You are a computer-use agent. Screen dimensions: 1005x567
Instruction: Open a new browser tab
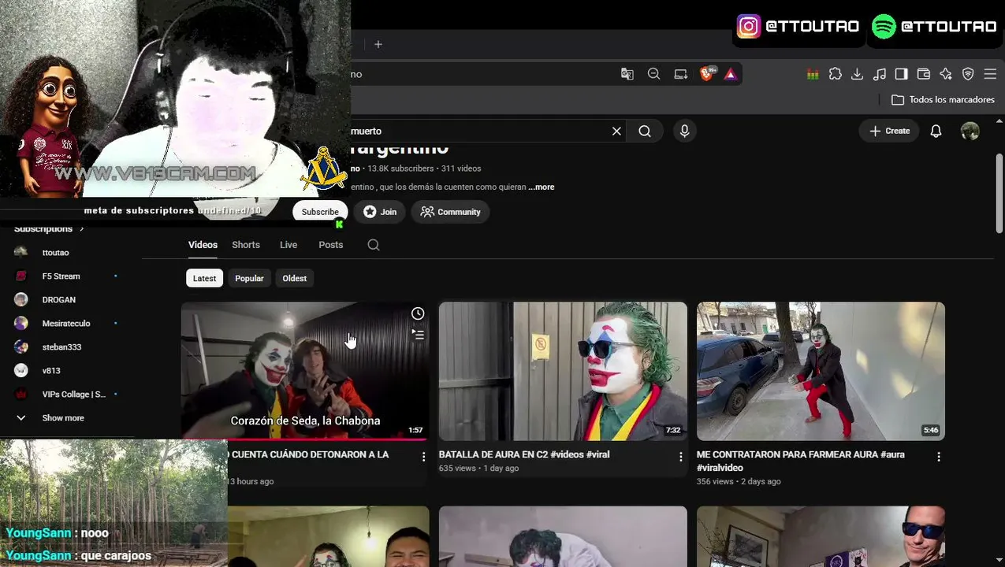pos(378,44)
